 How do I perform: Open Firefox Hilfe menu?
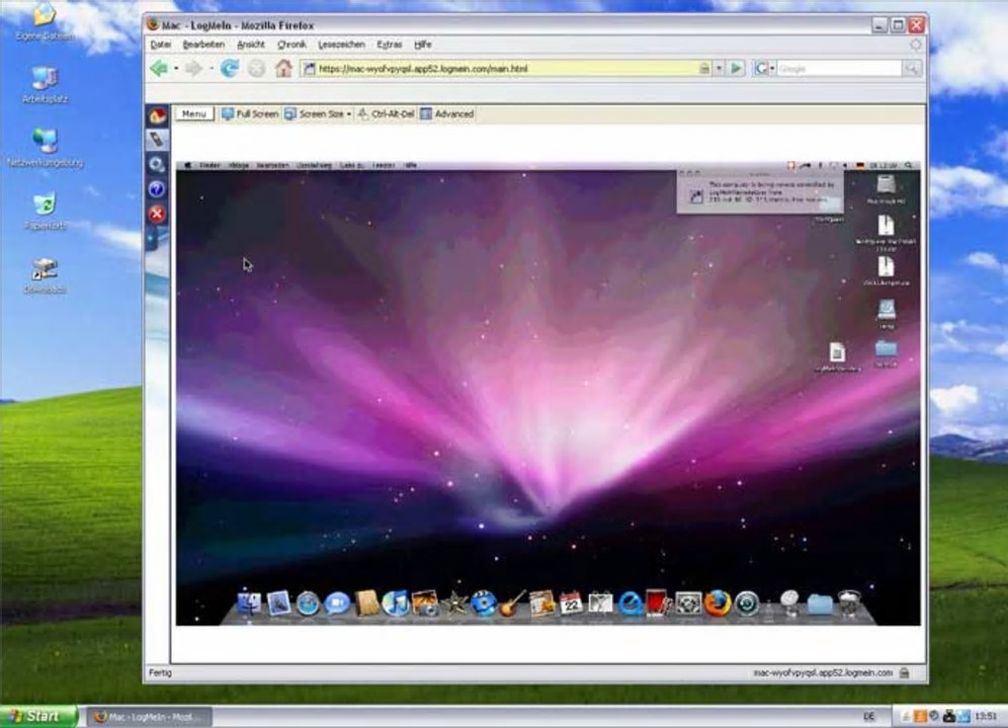click(422, 44)
